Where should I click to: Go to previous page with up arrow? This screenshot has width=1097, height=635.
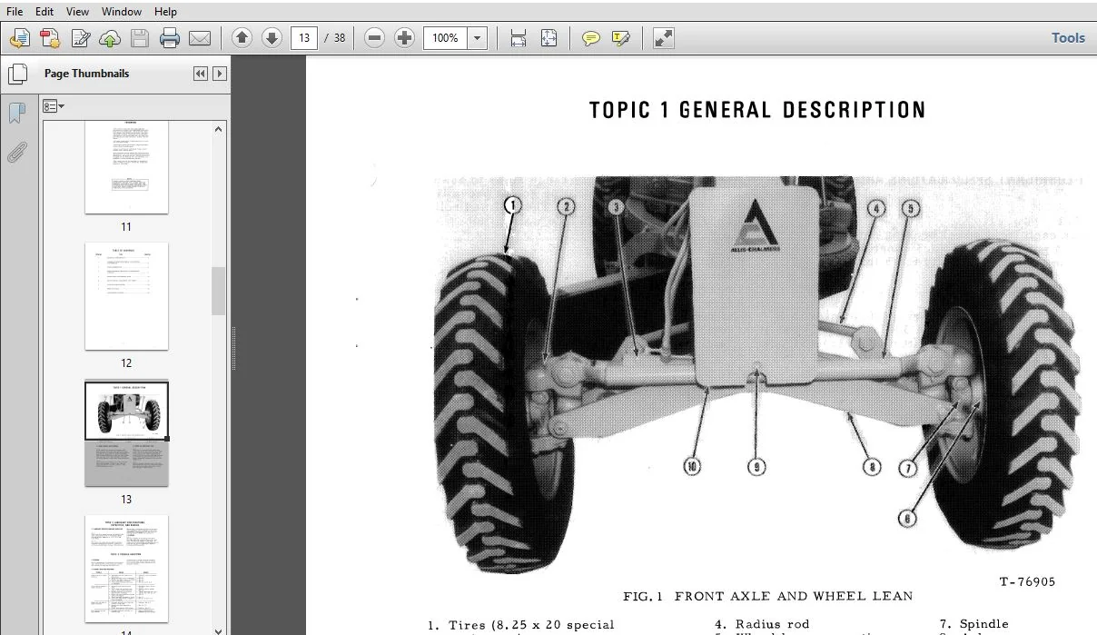(242, 38)
